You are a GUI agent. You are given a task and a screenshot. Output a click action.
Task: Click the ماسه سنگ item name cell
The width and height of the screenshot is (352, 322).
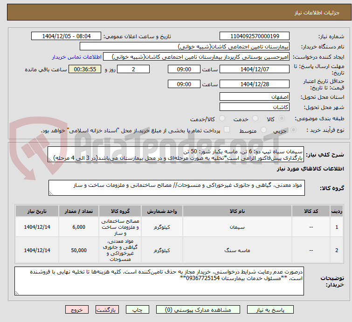click(237, 250)
